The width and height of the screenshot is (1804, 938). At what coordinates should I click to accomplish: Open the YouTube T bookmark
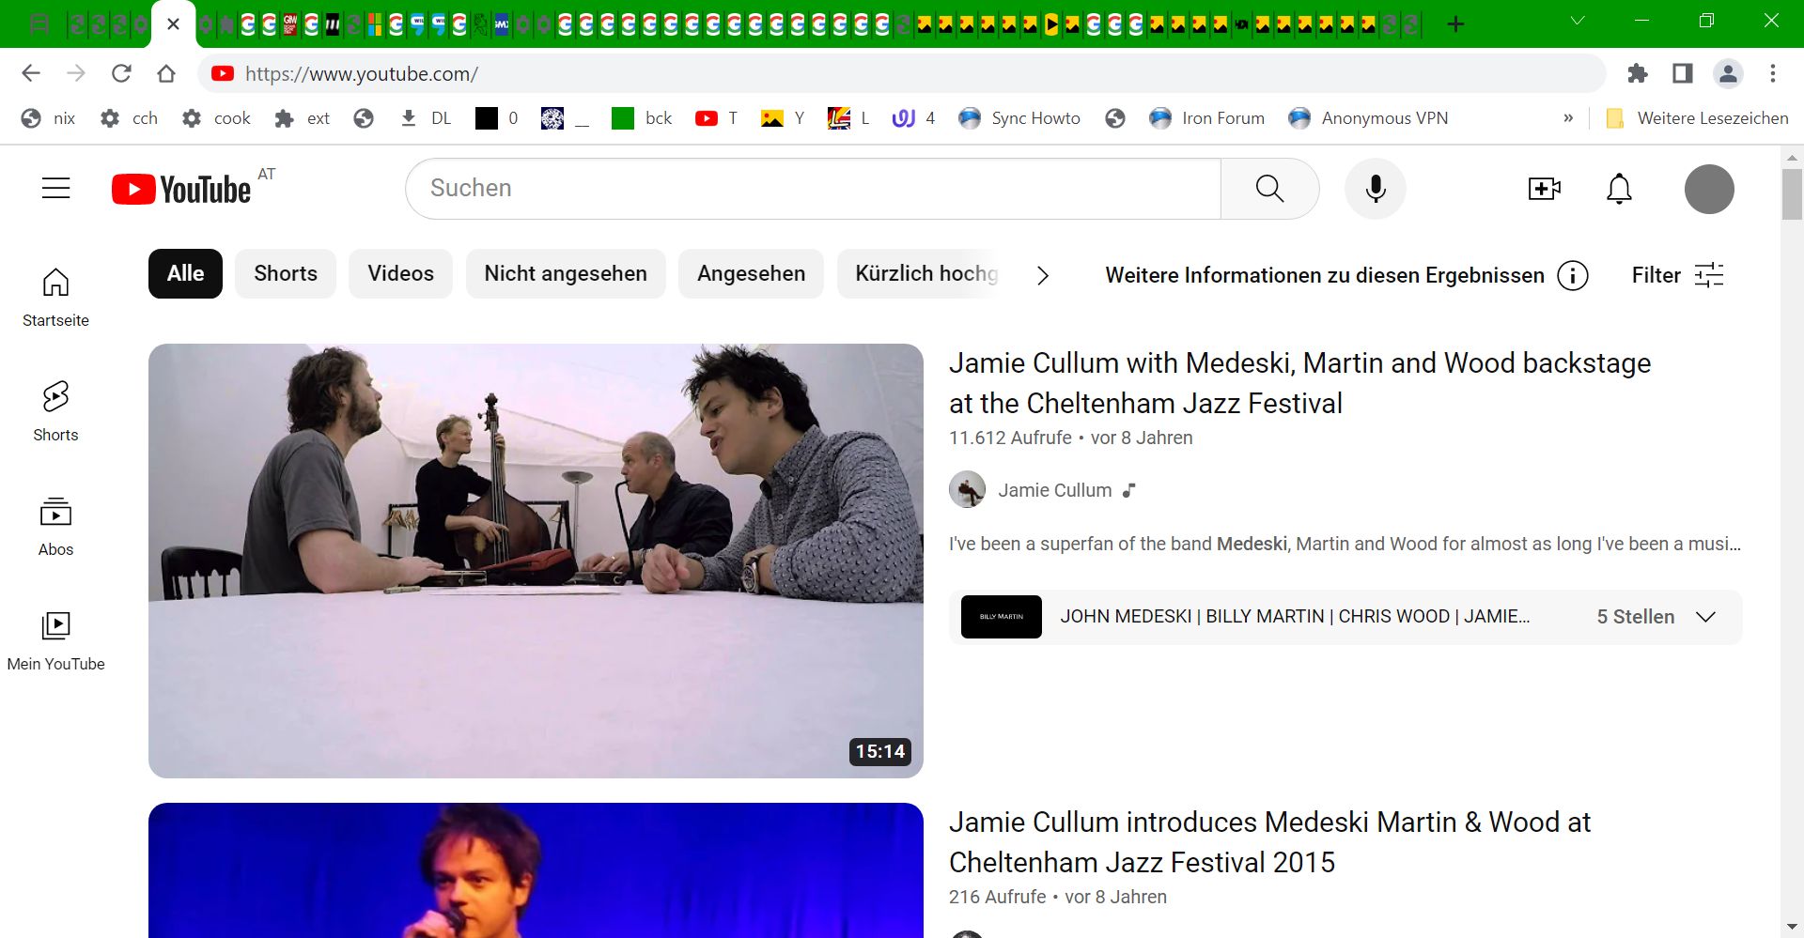pyautogui.click(x=716, y=118)
